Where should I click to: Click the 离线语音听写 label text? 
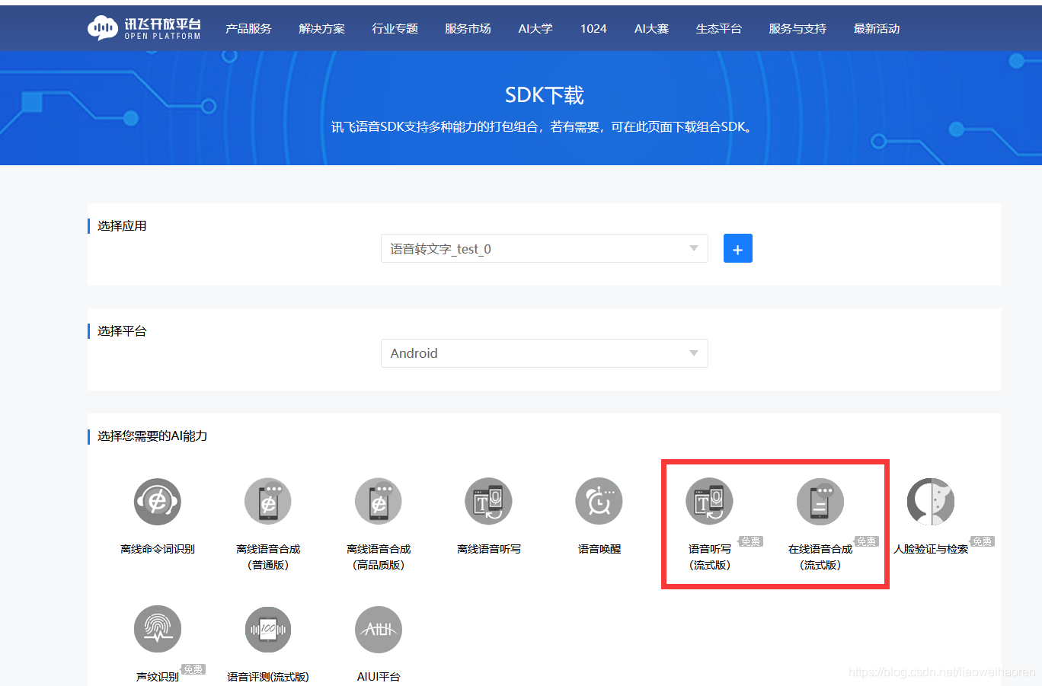click(x=489, y=549)
